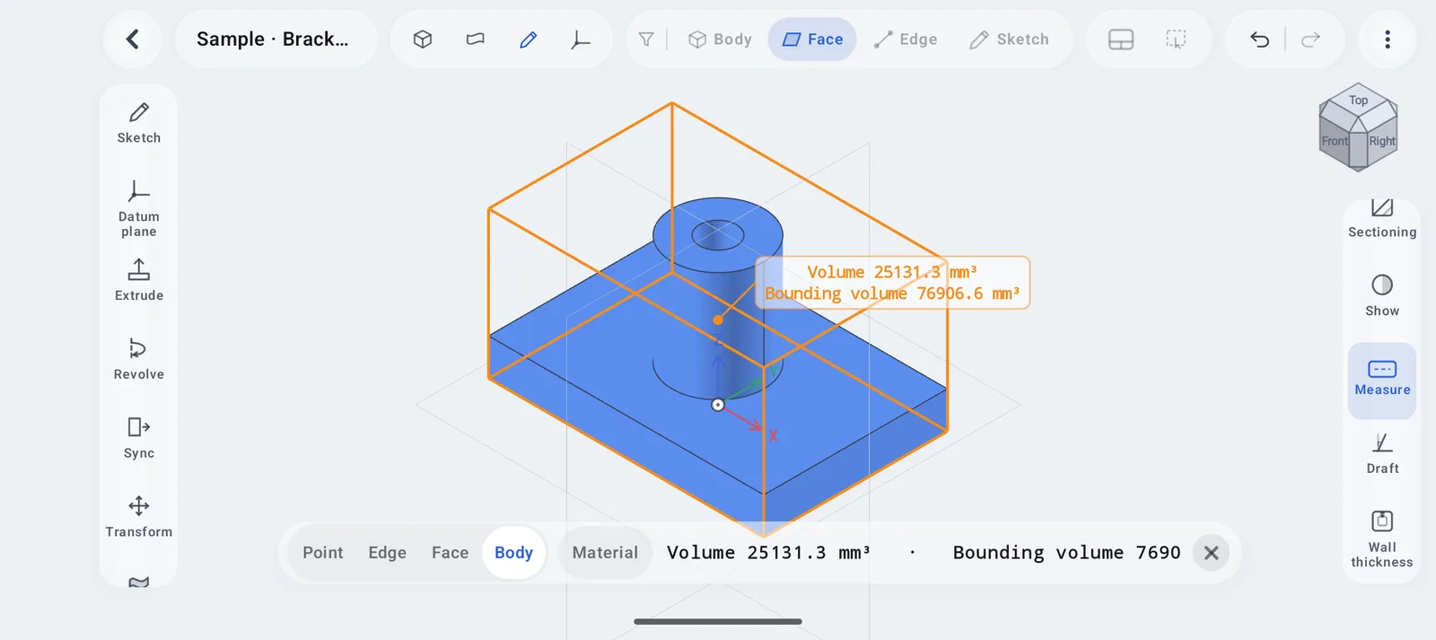Image resolution: width=1436 pixels, height=640 pixels.
Task: Click the surface icon in top toolbar
Action: pos(476,39)
